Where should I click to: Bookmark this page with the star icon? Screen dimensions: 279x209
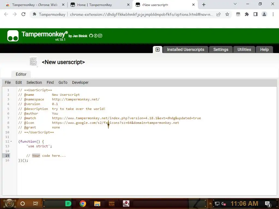(227, 14)
